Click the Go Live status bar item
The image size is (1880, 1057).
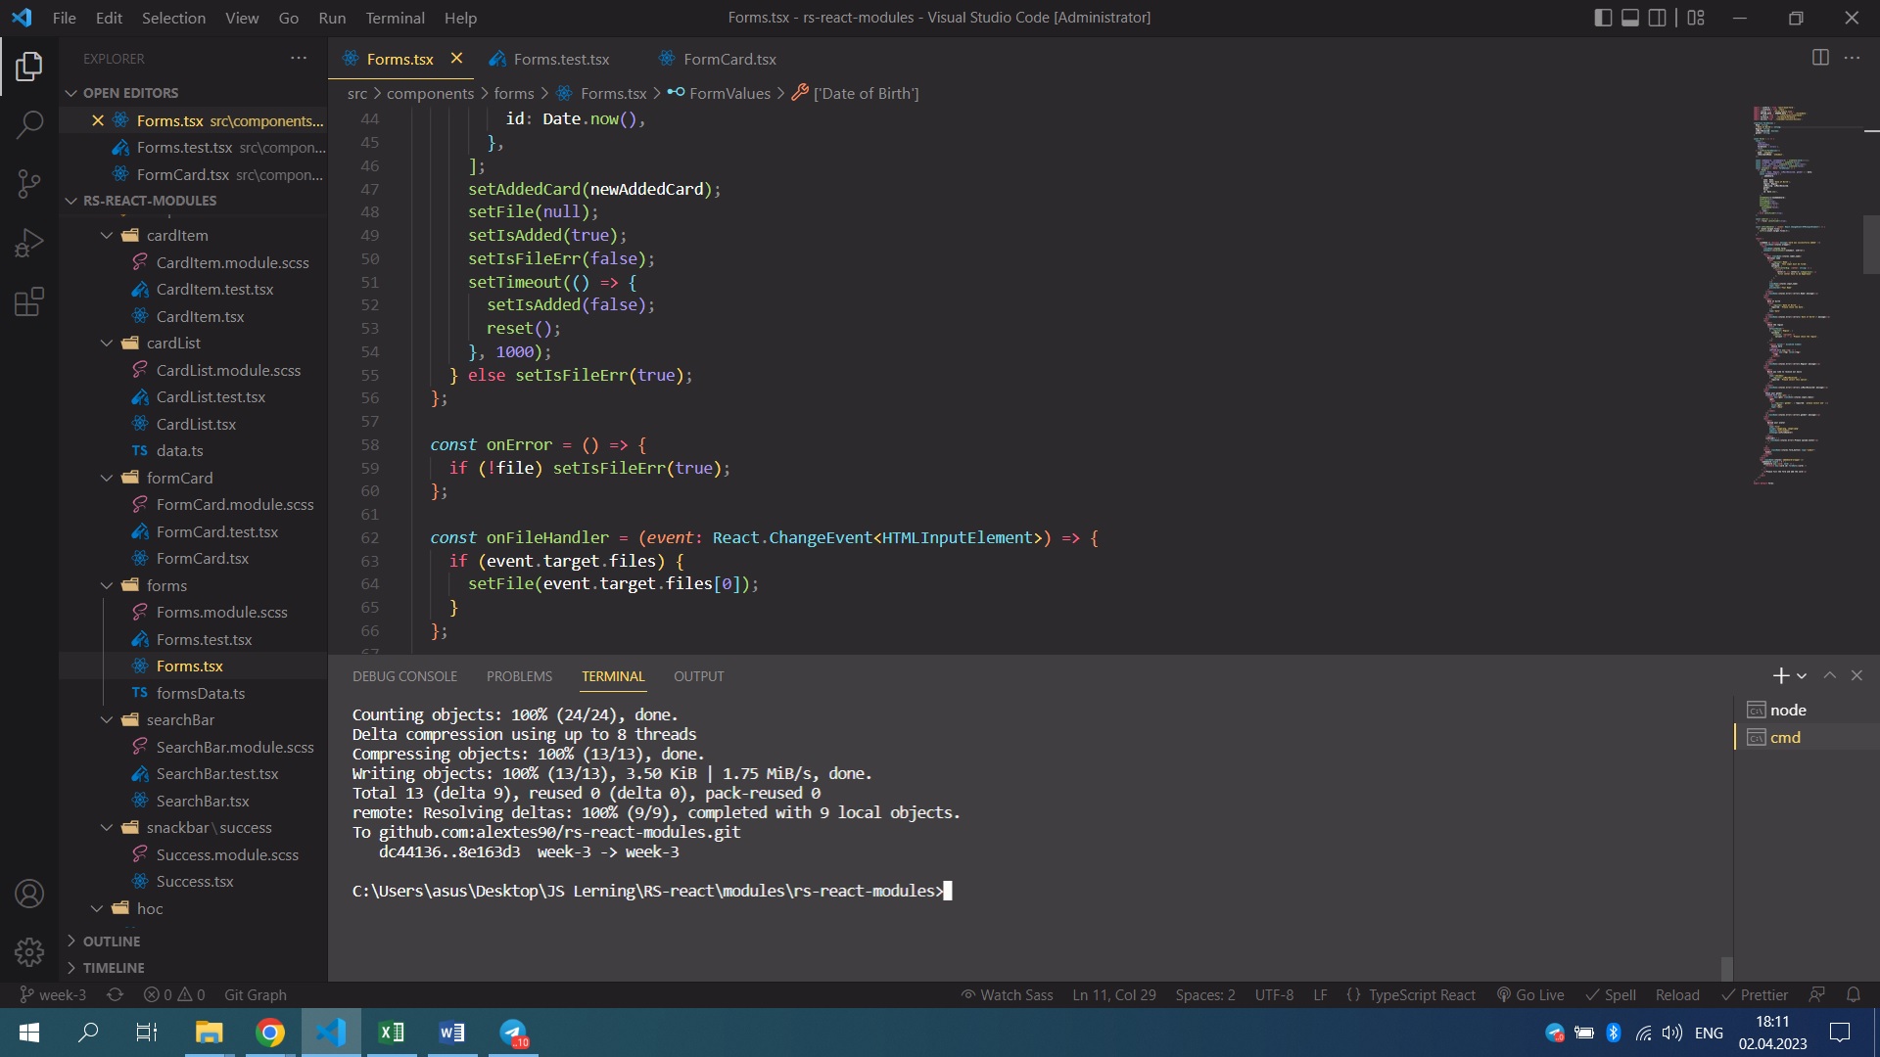(x=1530, y=994)
